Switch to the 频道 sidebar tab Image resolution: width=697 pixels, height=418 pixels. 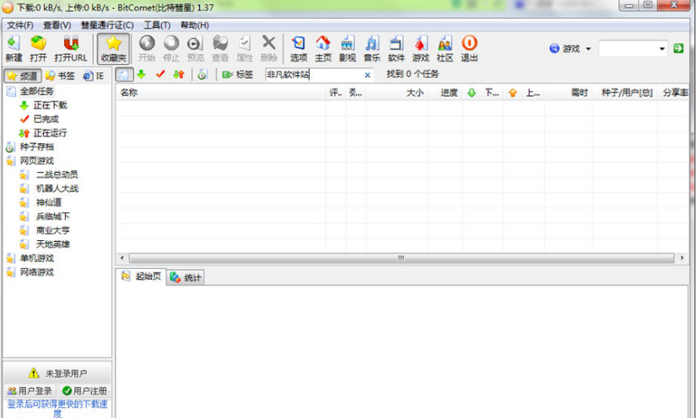point(23,76)
